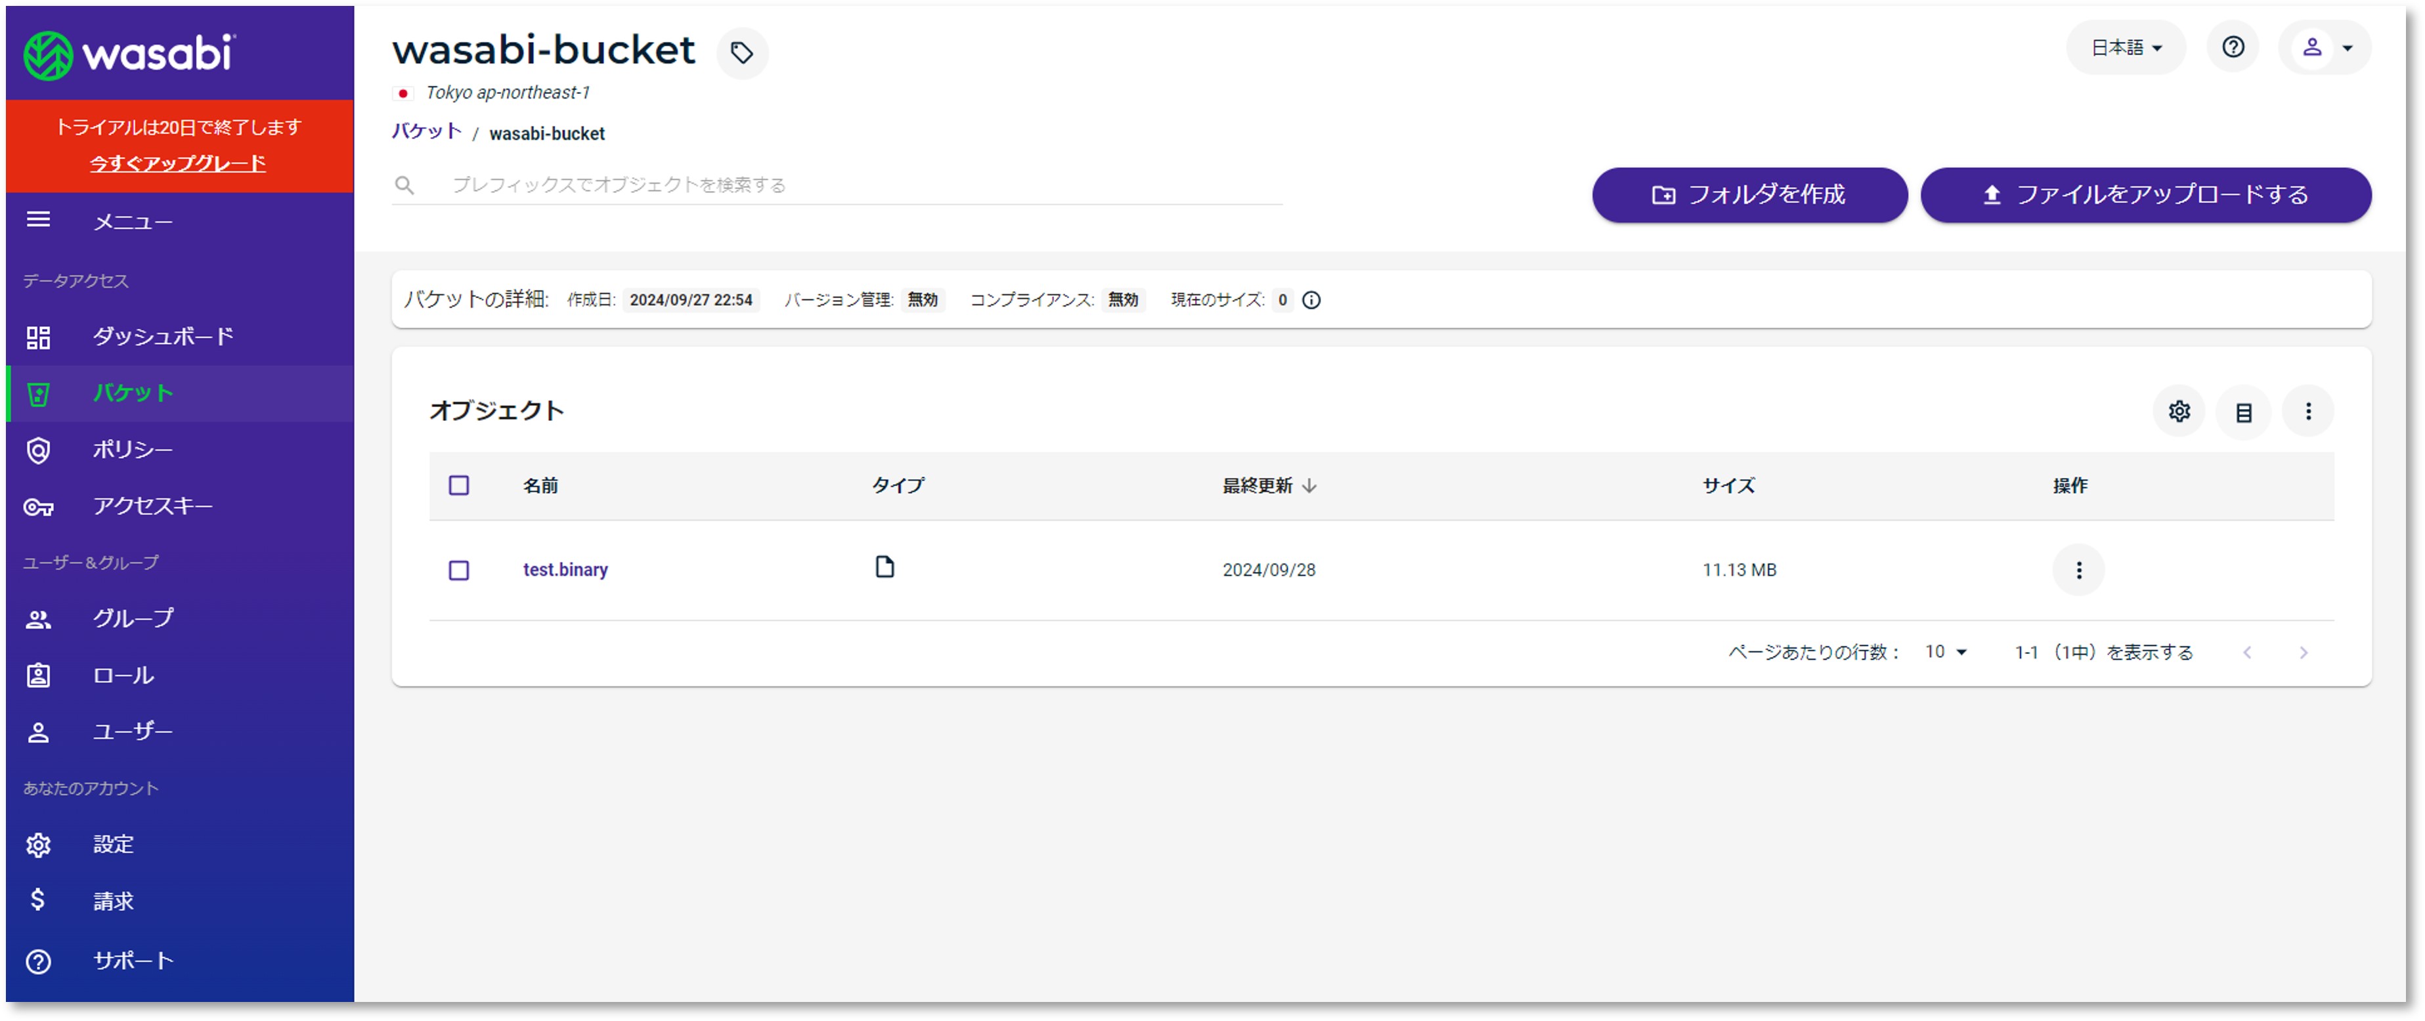Toggle the object list view icon

(2243, 411)
